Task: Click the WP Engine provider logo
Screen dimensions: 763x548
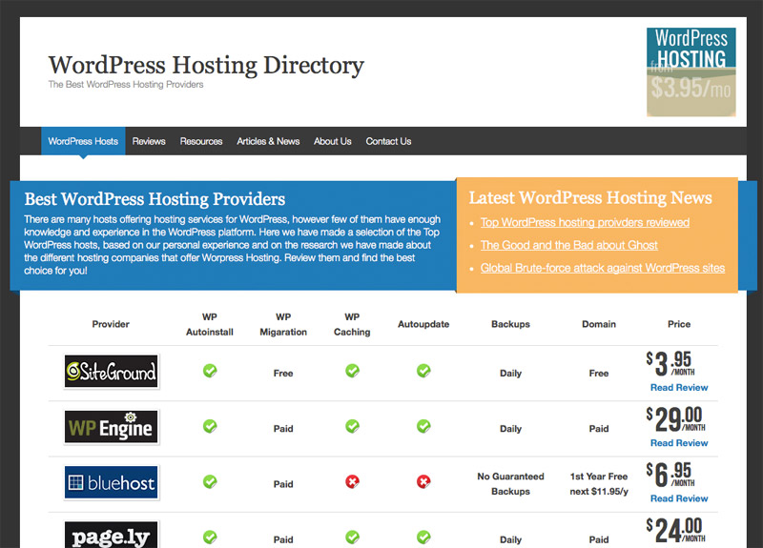Action: tap(112, 427)
